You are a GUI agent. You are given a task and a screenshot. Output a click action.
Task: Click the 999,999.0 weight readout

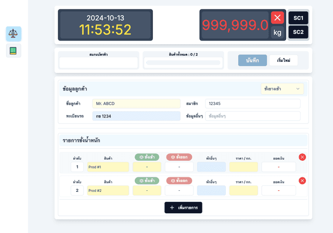(x=235, y=25)
